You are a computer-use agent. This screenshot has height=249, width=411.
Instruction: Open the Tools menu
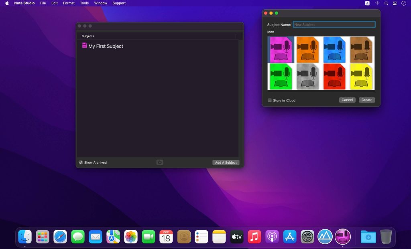click(84, 3)
